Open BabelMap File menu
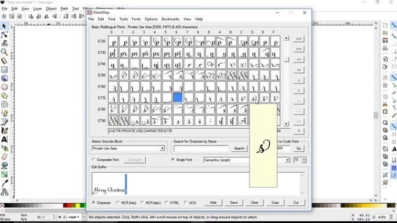Screen dimensions: 397x223 91,19
